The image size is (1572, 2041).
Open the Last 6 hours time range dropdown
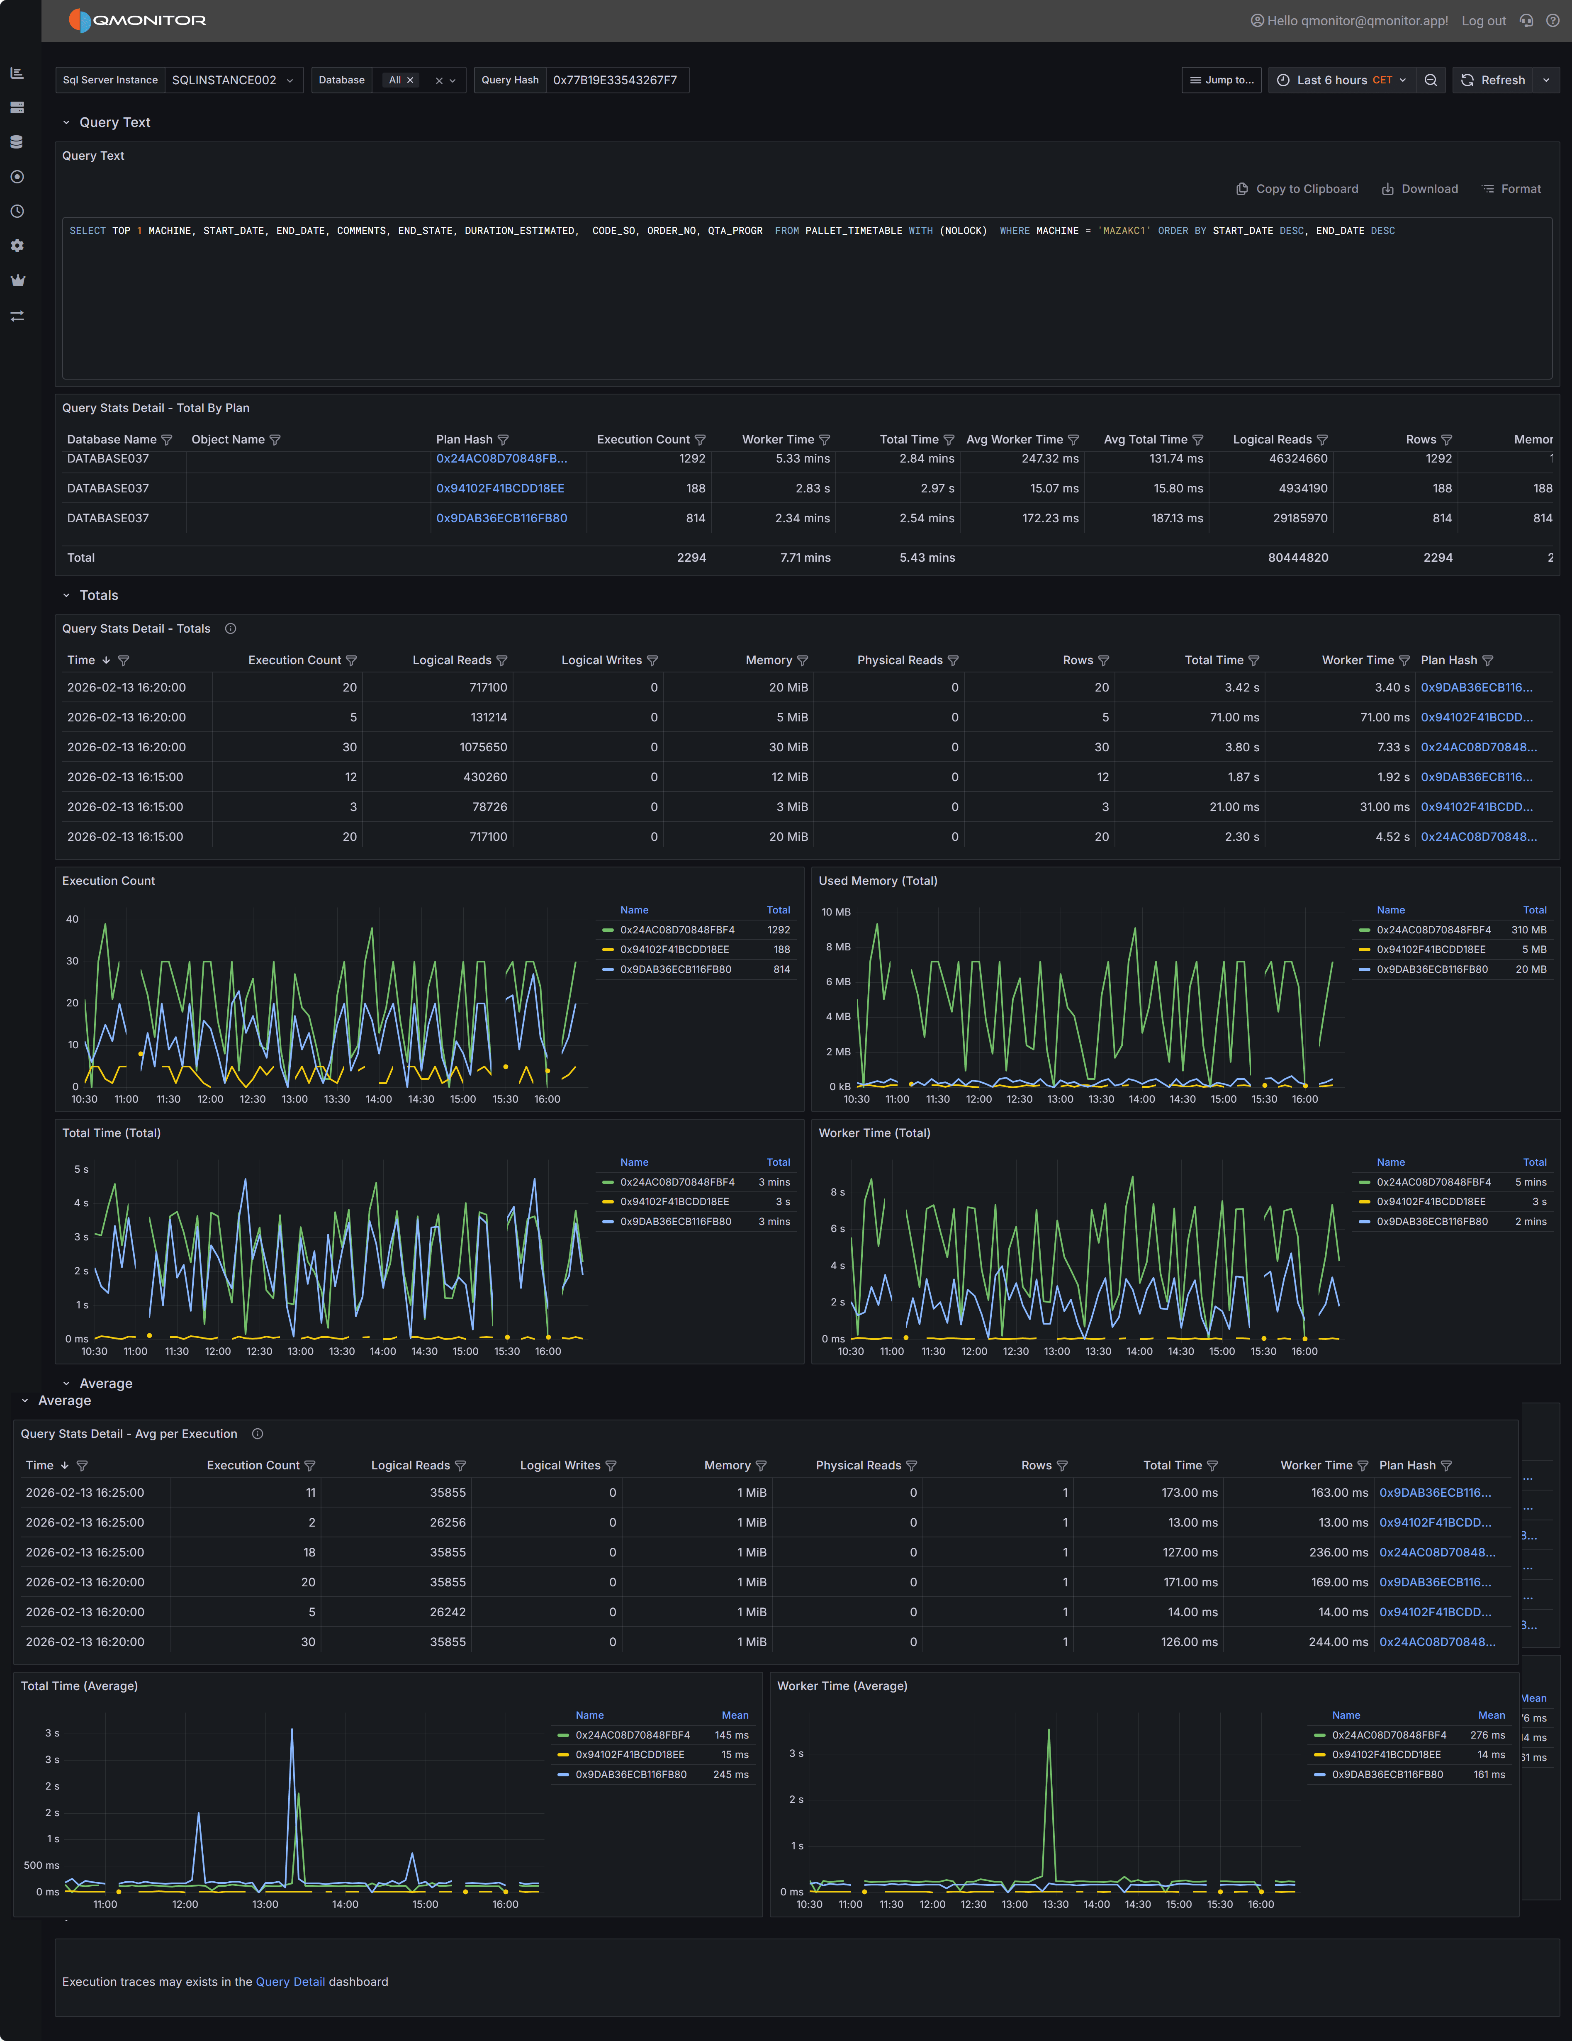[x=1340, y=79]
